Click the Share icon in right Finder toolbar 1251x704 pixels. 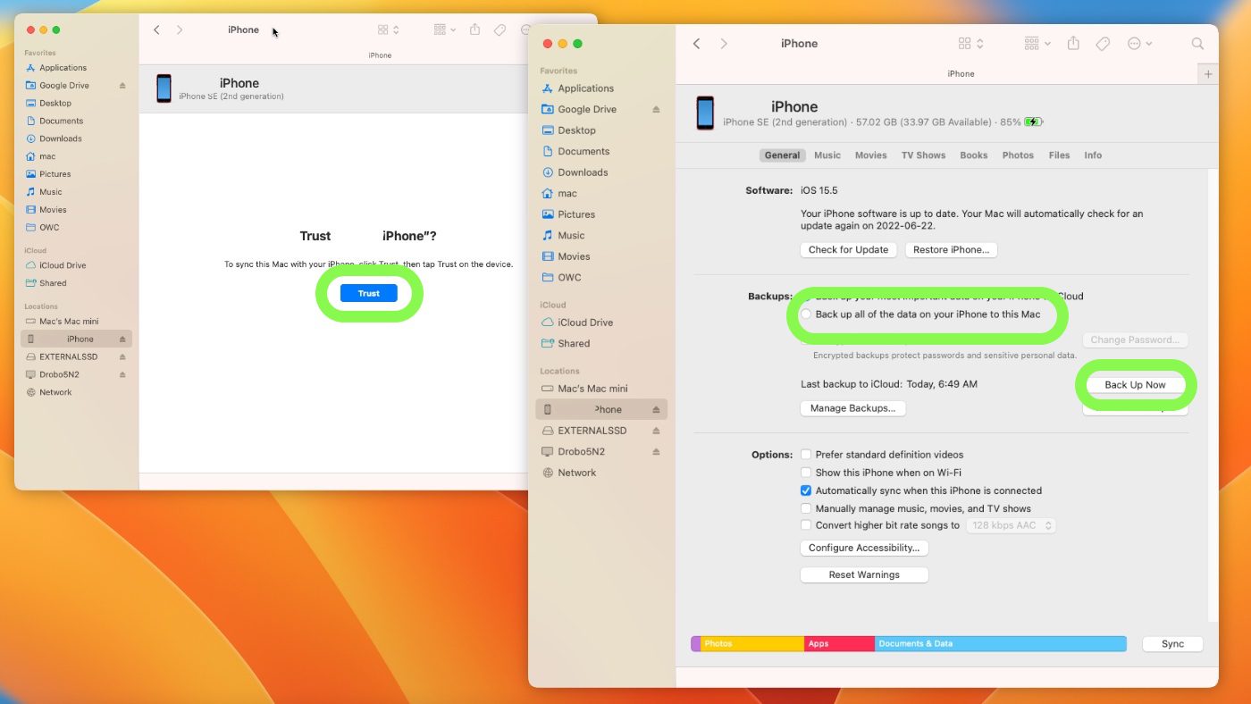coord(1074,44)
